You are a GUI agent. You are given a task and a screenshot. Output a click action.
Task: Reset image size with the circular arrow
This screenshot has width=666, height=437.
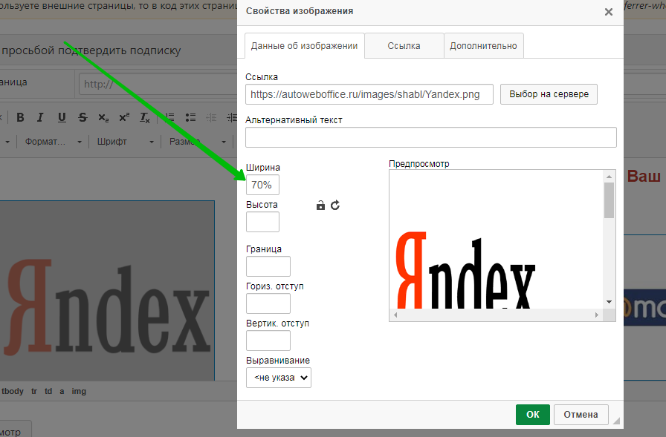335,206
